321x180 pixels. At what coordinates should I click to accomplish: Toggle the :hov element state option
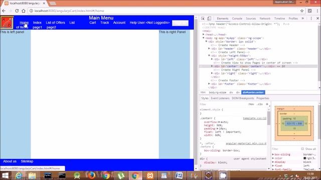tap(251, 104)
